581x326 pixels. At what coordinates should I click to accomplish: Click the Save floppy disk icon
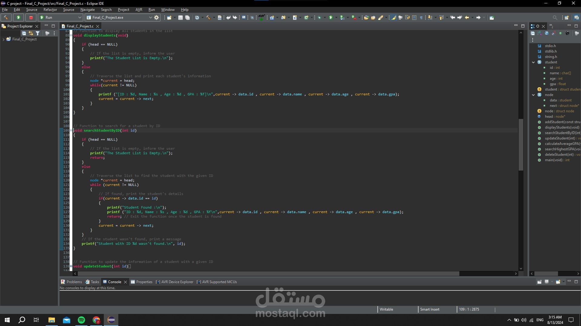(x=180, y=18)
